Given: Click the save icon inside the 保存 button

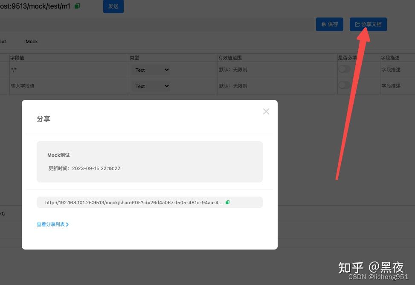Looking at the screenshot, I should (x=323, y=24).
